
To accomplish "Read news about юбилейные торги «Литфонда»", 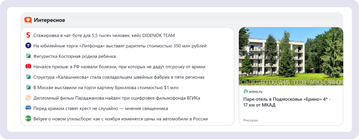I will [x=120, y=46].
